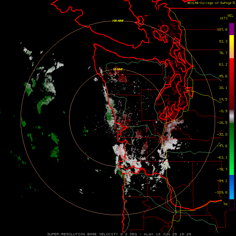Click the -63.1 velocity scale value

(x=222, y=158)
